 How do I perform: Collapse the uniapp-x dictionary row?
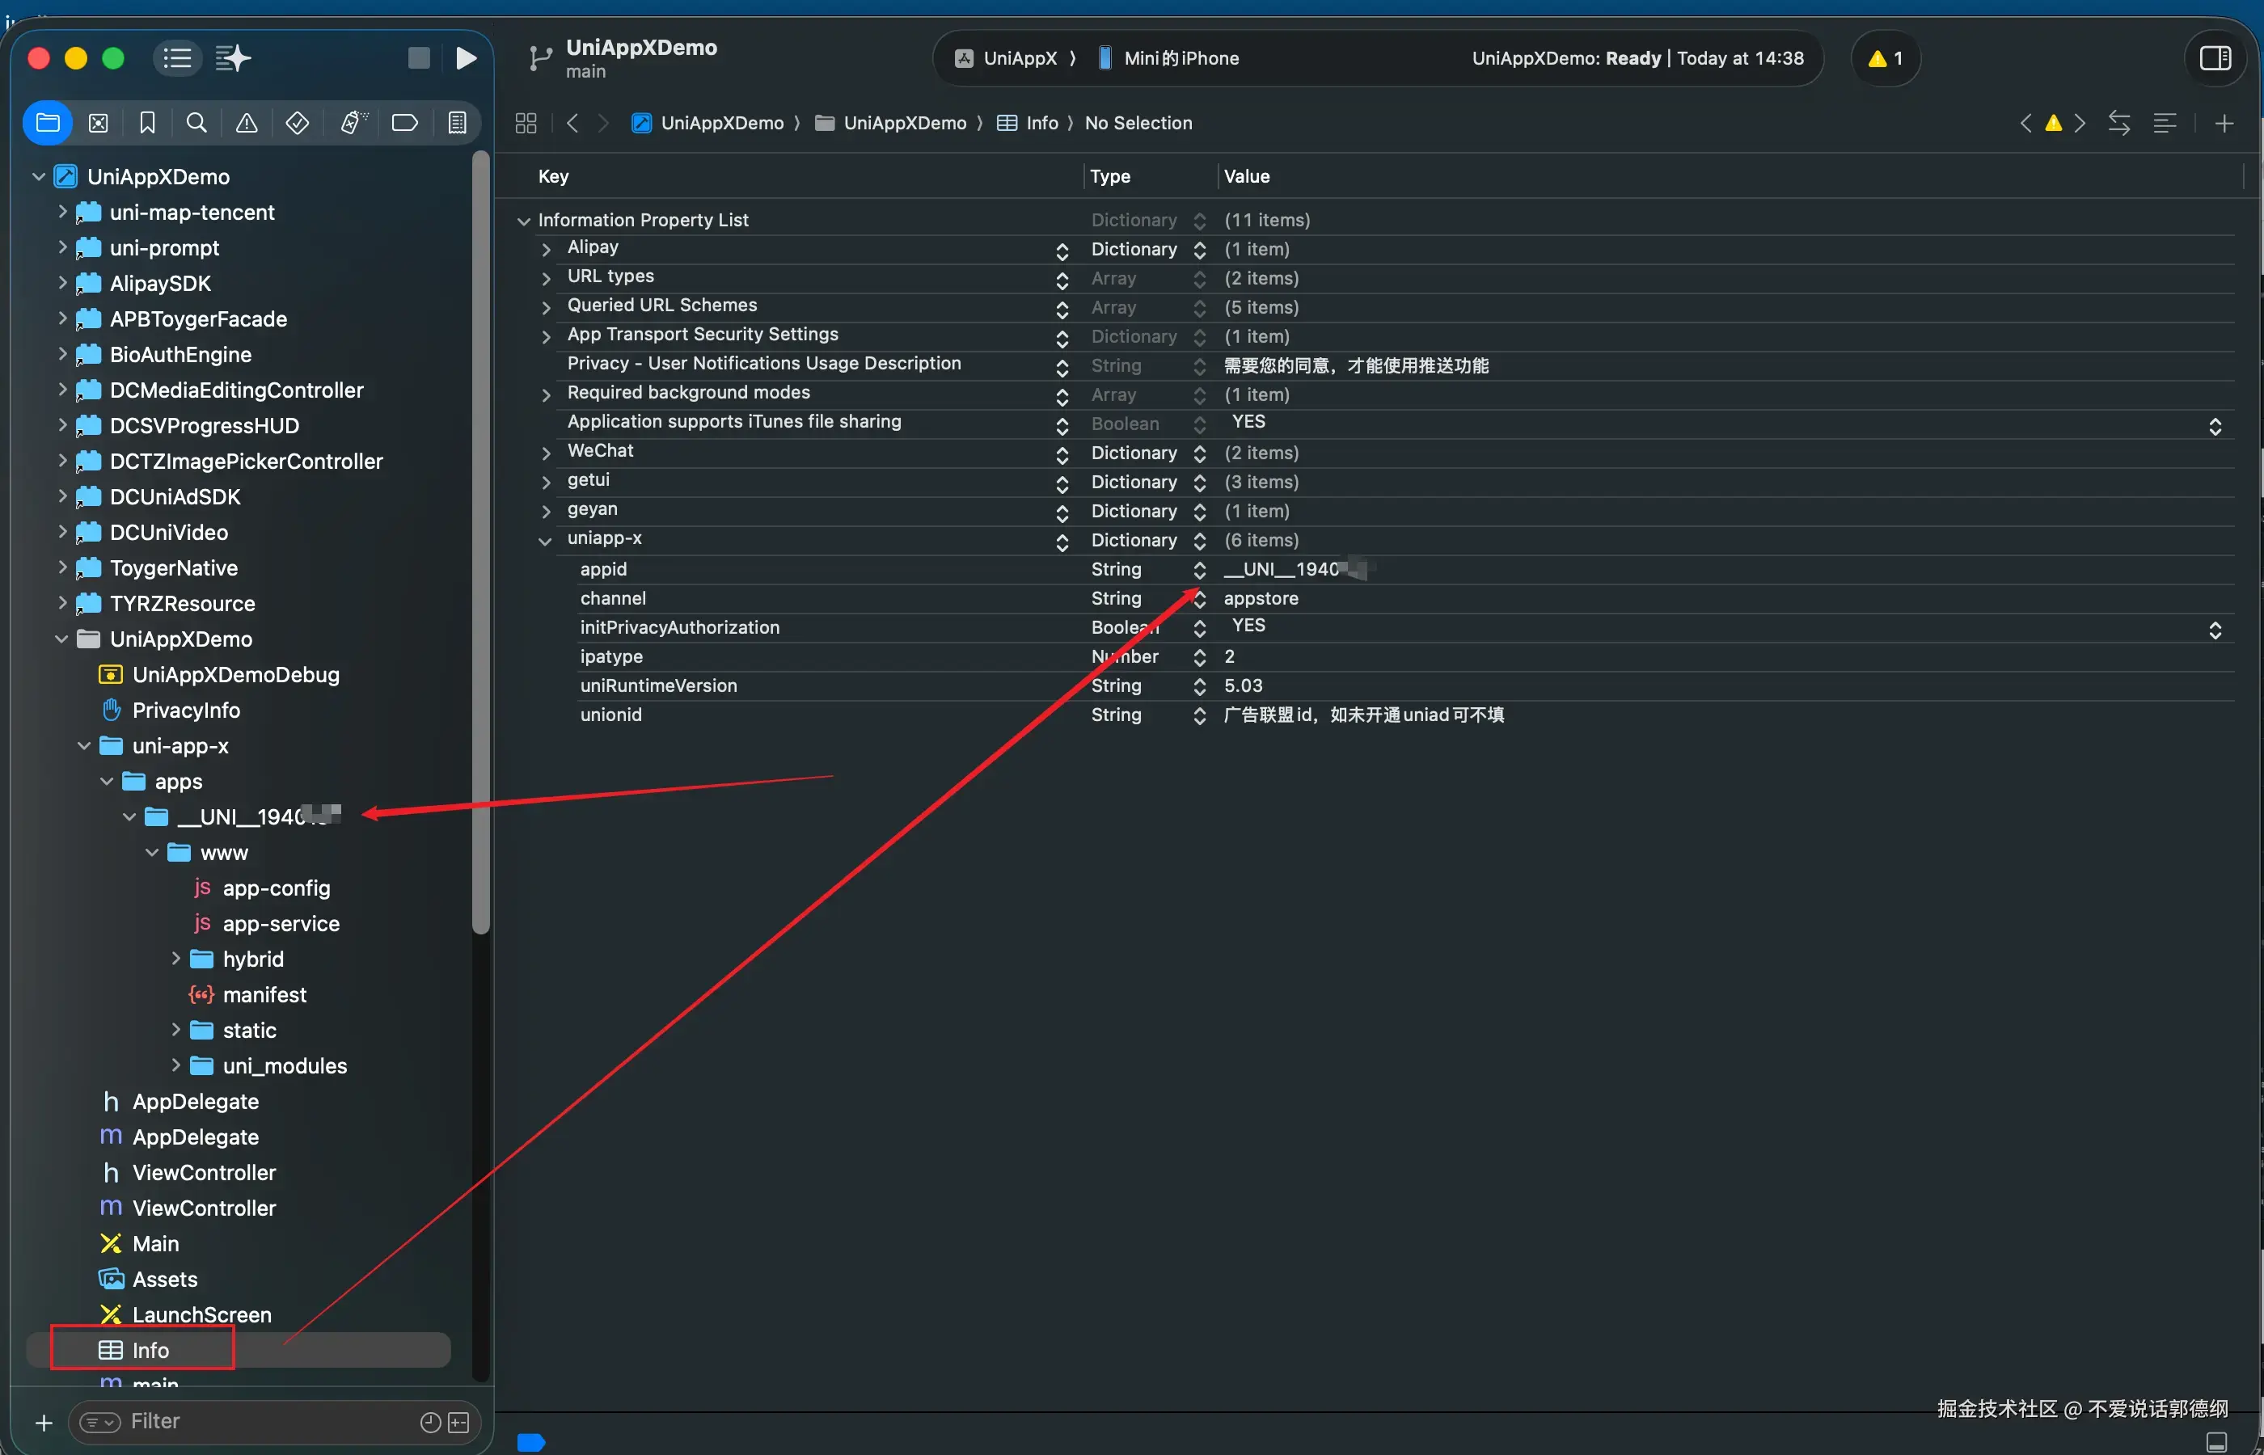pyautogui.click(x=545, y=542)
